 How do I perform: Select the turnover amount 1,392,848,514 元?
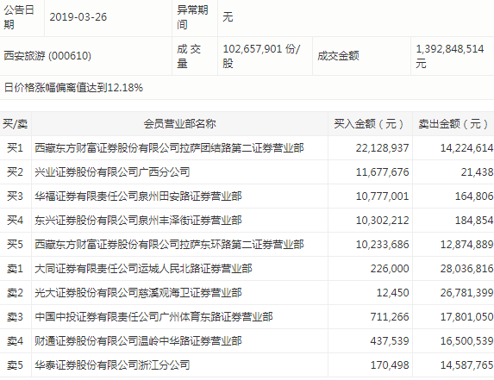[450, 56]
